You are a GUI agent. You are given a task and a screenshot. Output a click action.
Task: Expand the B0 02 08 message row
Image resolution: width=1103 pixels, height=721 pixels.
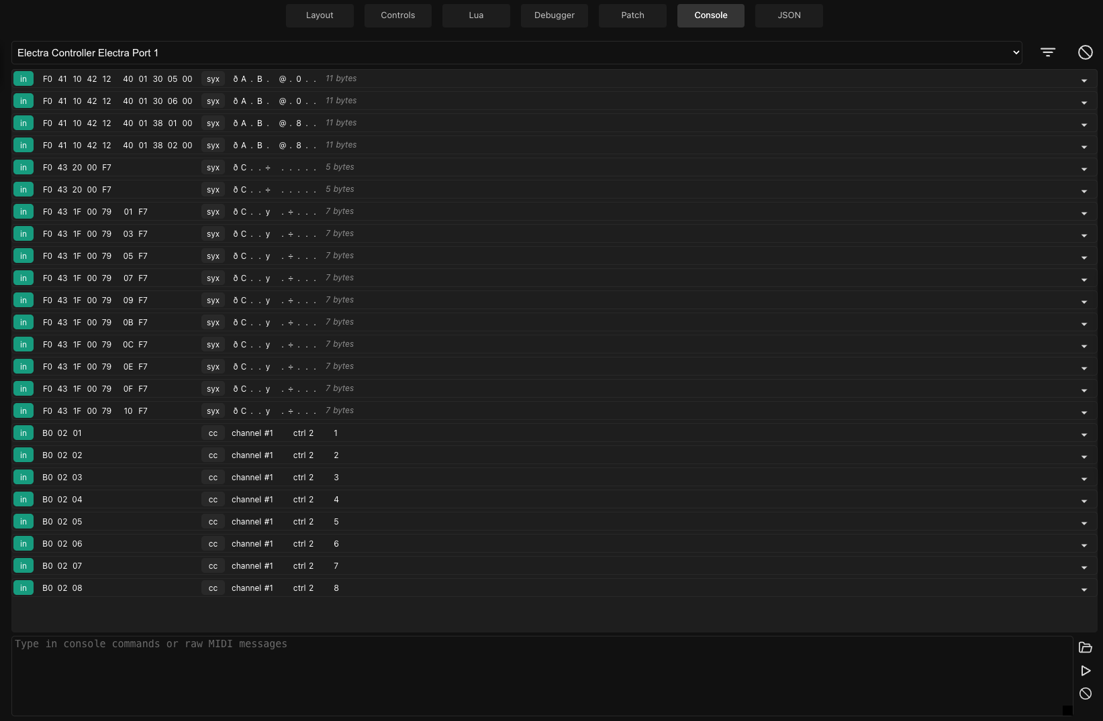pyautogui.click(x=1084, y=590)
